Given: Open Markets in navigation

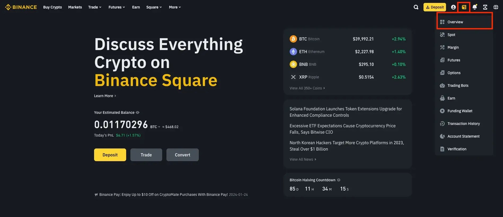Looking at the screenshot, I should [x=75, y=7].
